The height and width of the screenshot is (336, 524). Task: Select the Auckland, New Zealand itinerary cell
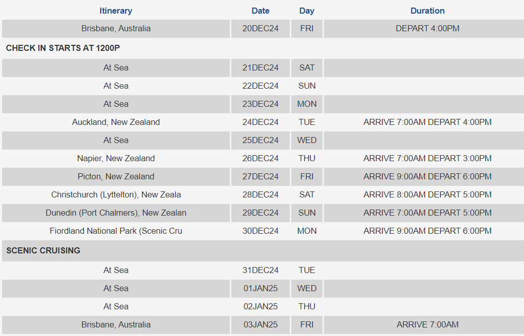pos(116,122)
